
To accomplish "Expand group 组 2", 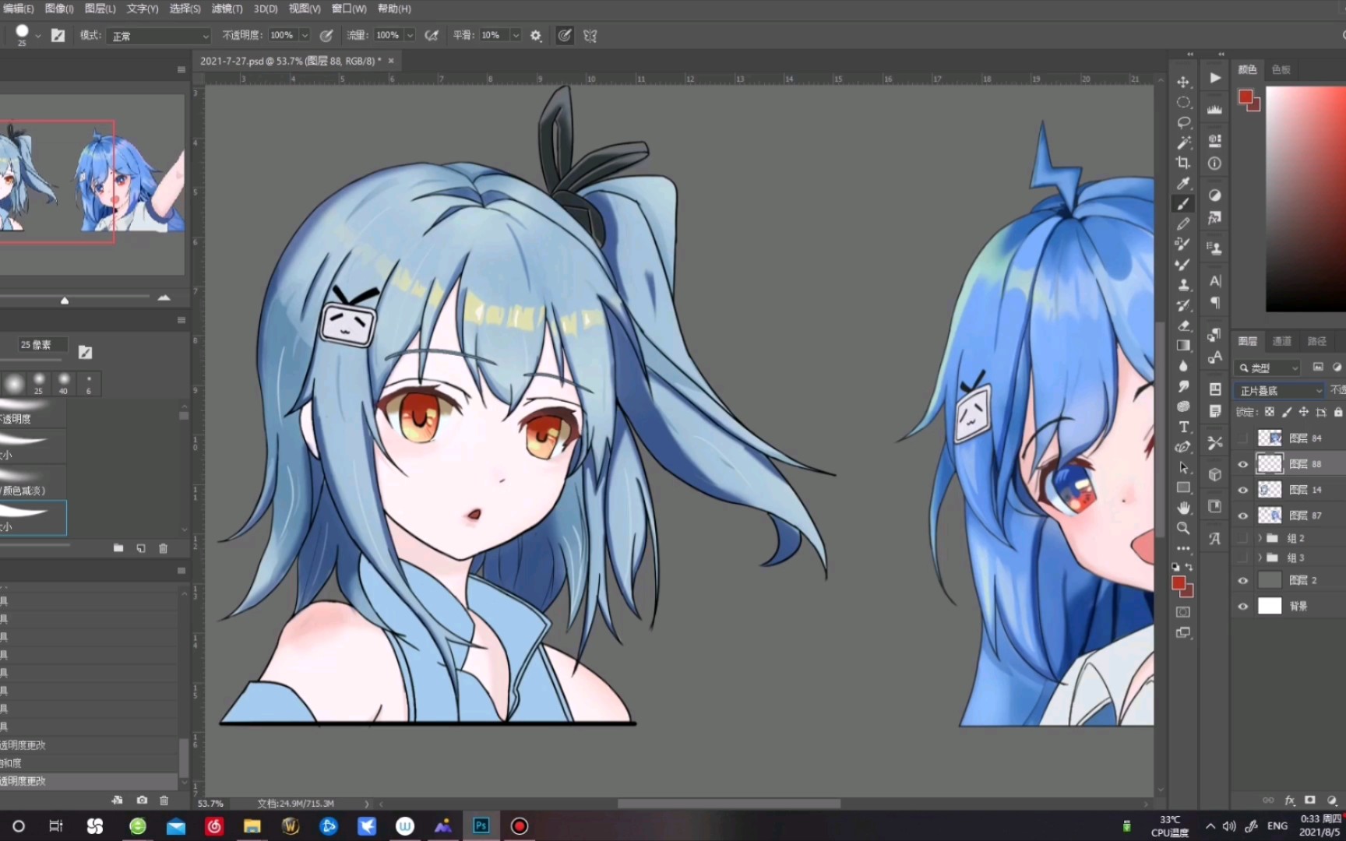I will pos(1259,538).
